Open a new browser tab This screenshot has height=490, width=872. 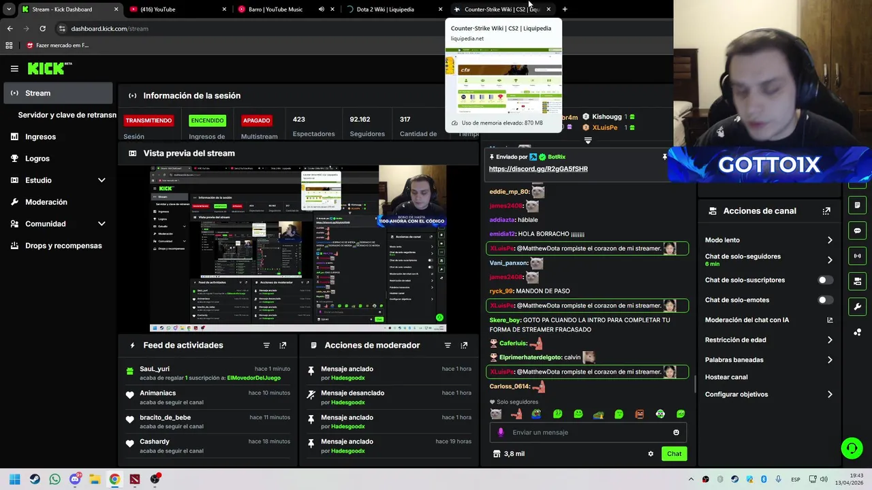point(565,10)
